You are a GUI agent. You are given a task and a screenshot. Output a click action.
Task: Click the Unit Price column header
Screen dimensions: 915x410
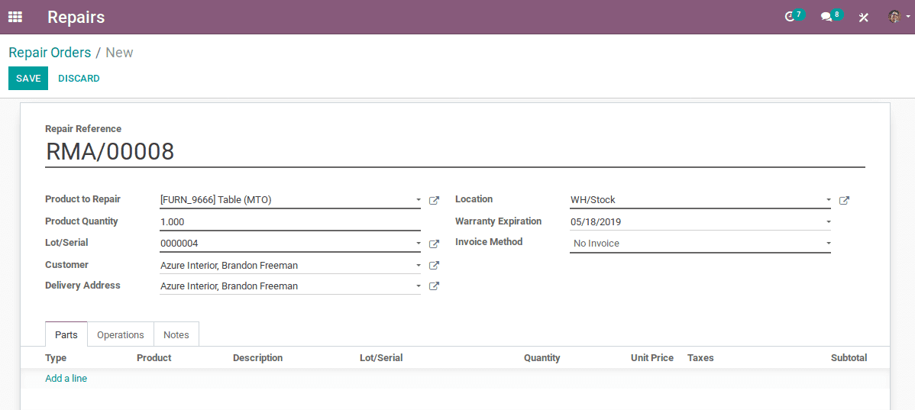pyautogui.click(x=651, y=357)
